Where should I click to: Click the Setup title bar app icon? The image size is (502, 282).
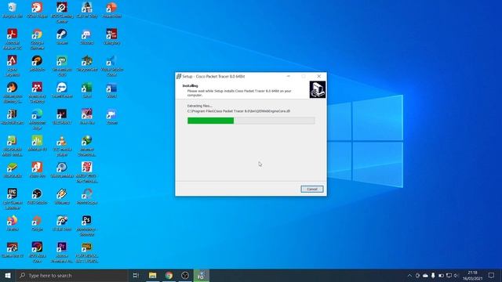(x=179, y=77)
